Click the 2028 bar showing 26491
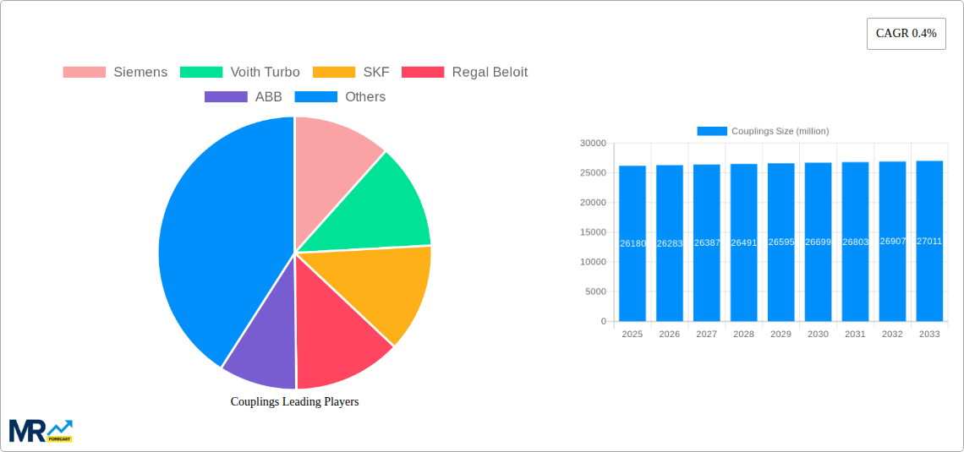The height and width of the screenshot is (452, 964). (x=744, y=242)
